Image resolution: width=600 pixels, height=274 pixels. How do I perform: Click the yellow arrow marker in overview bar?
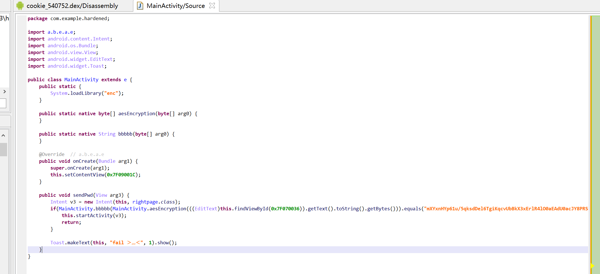point(592,266)
